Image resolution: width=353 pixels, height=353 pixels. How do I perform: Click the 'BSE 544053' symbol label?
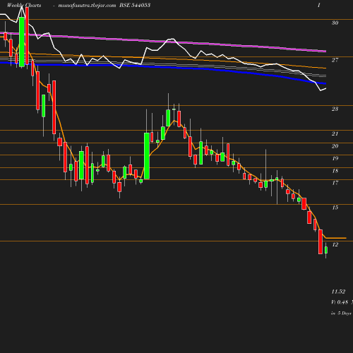(135, 5)
